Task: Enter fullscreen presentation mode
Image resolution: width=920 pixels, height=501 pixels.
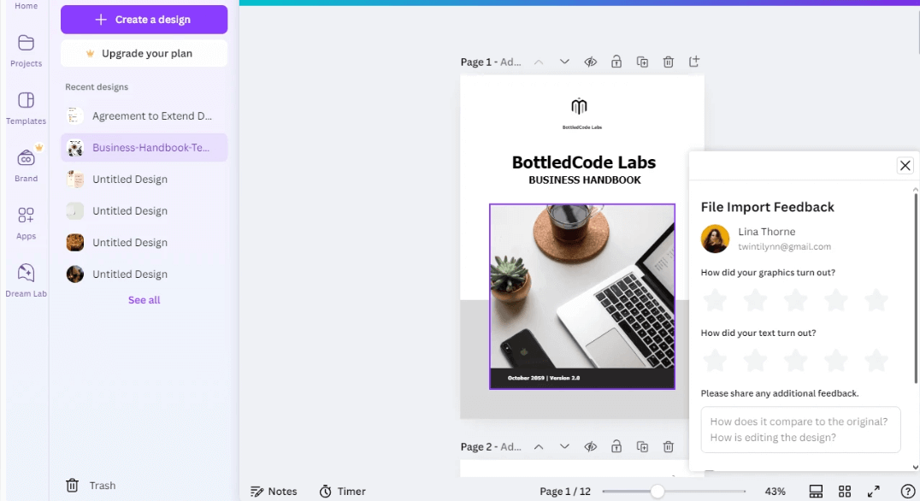Action: click(x=875, y=491)
